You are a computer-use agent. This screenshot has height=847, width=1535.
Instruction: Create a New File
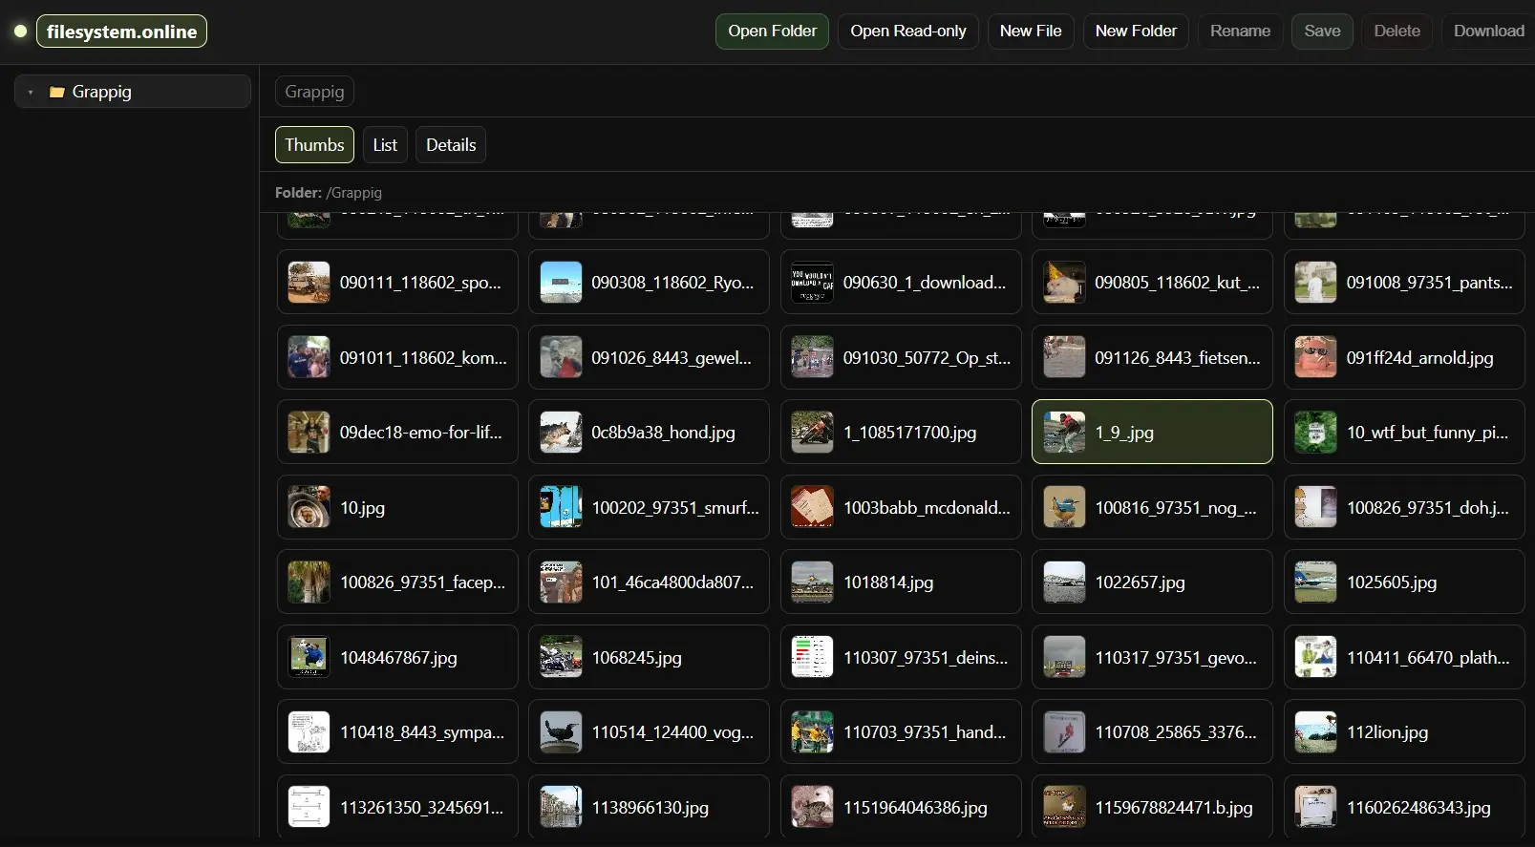1031,32
